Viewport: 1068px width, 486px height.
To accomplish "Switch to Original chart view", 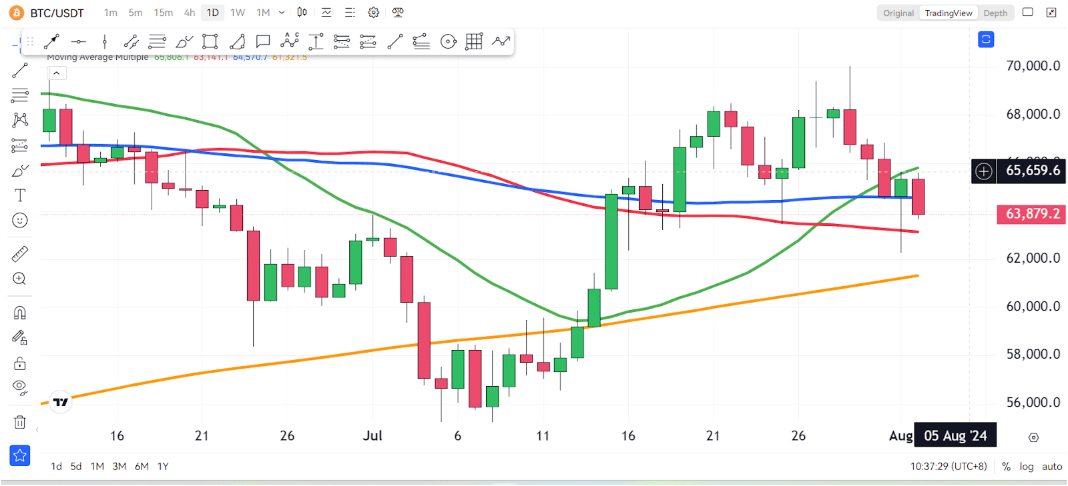I will click(x=898, y=13).
